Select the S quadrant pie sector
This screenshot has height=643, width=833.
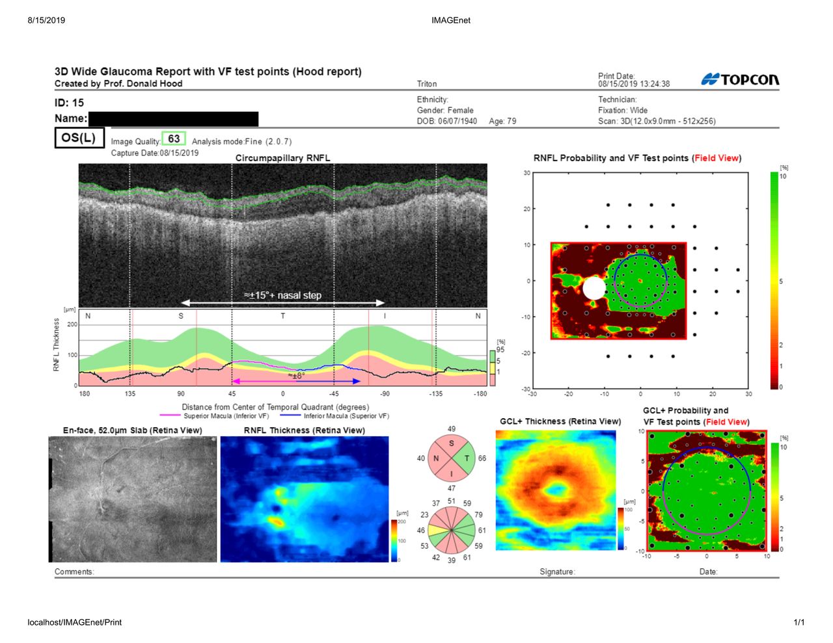point(452,445)
